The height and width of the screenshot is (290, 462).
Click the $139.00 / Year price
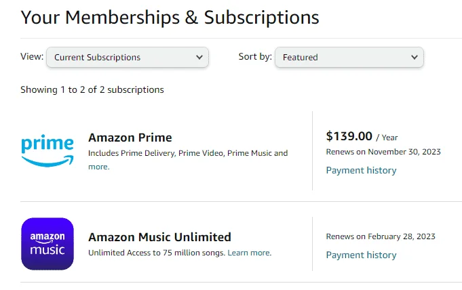[x=362, y=136]
